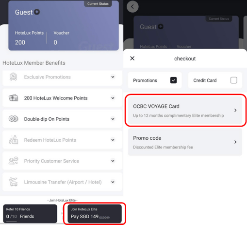Expand Double-dip On Points chevron

pos(113,119)
